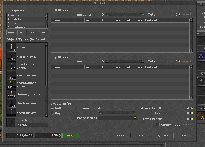Click the purple soft boots icon in side panel

201,56
